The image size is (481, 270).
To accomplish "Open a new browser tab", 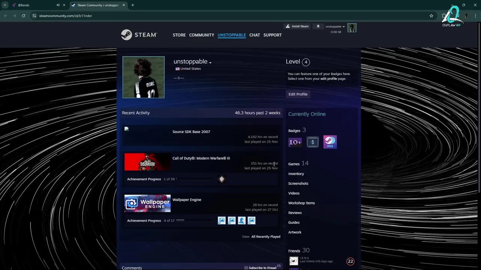I will 133,5.
